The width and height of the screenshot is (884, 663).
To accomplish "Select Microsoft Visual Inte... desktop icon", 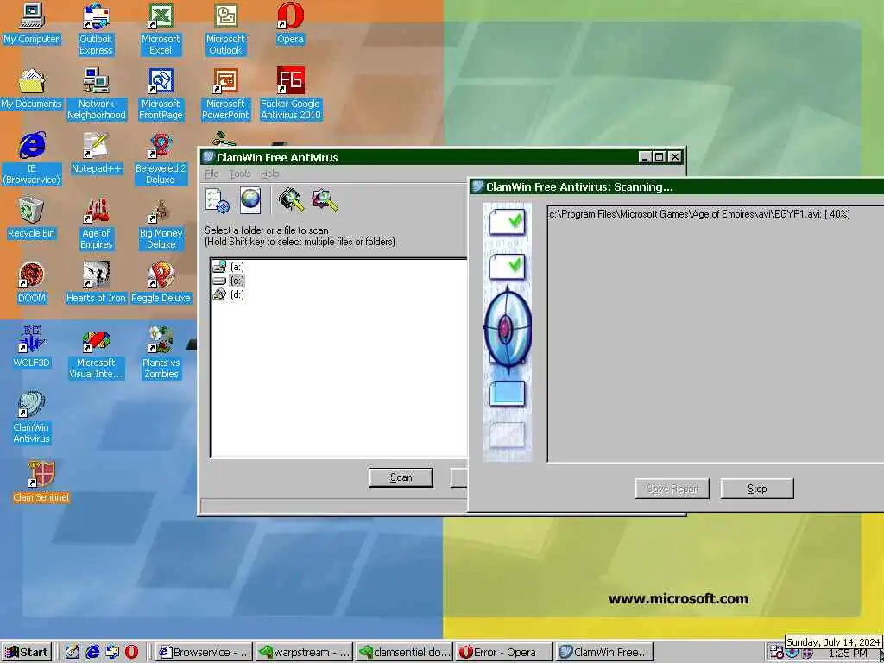I will point(96,353).
